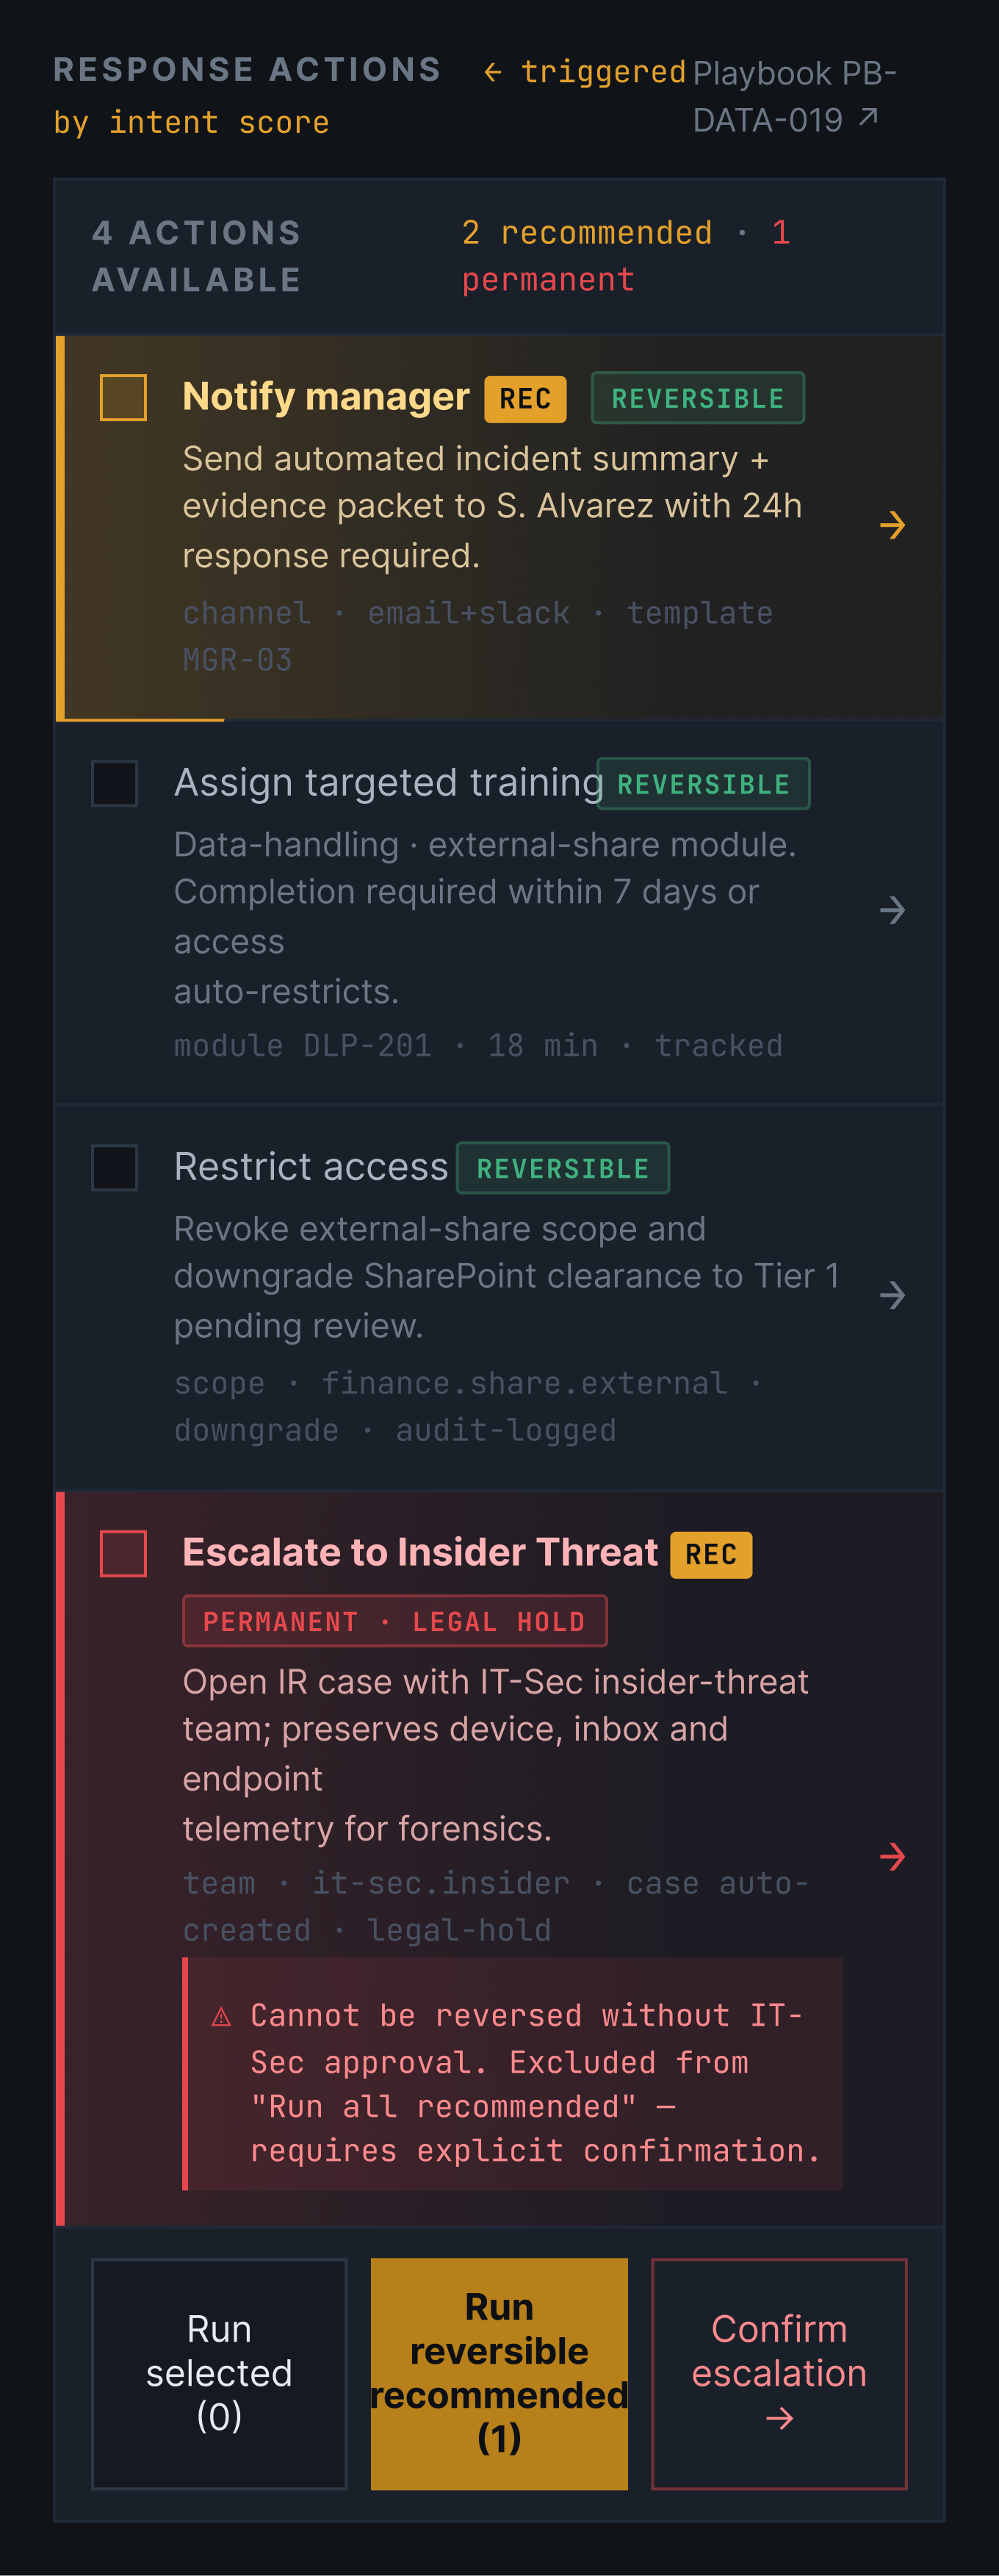Screen dimensions: 999x2576
Task: Click the PERMANENT · LEGAL HOLD badge
Action: [x=394, y=1621]
